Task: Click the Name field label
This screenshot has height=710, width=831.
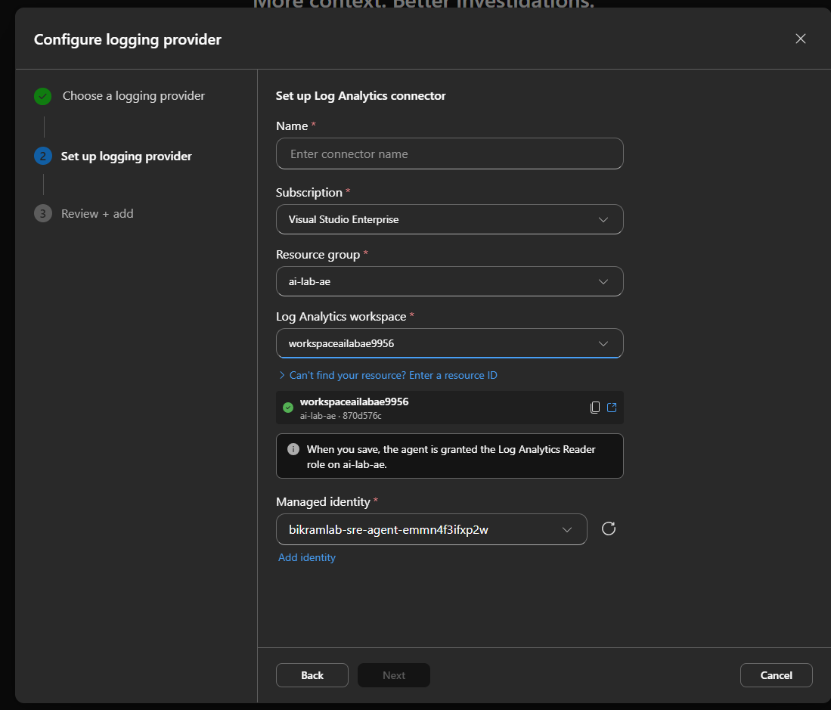Action: (x=292, y=126)
